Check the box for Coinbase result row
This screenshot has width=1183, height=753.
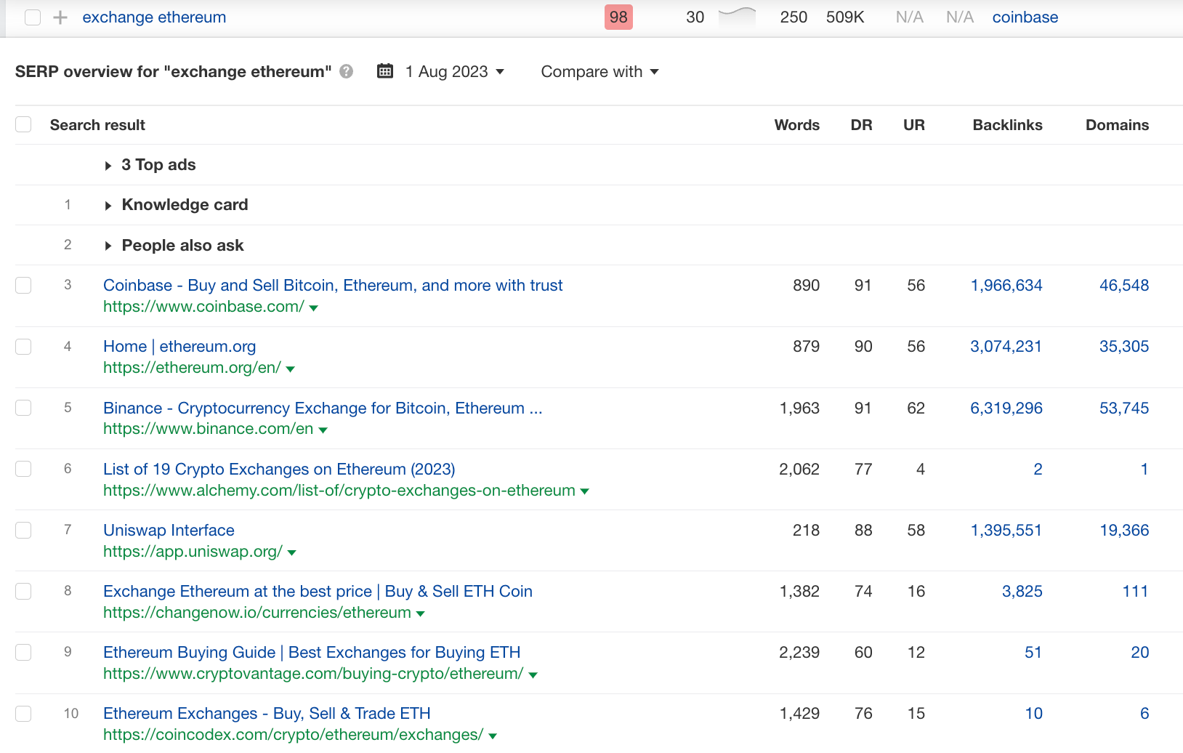23,285
